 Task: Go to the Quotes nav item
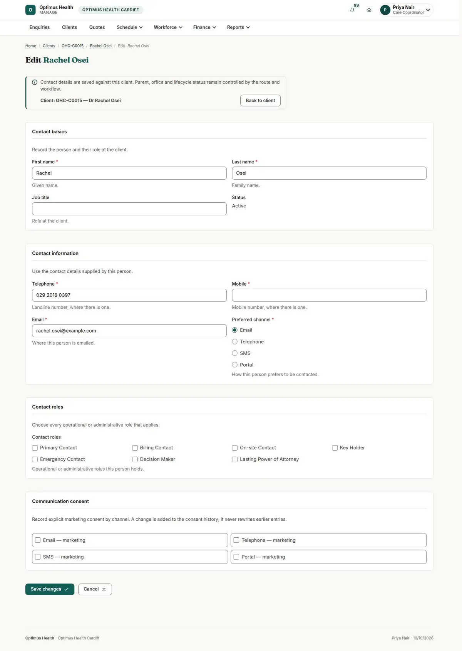[x=97, y=27]
